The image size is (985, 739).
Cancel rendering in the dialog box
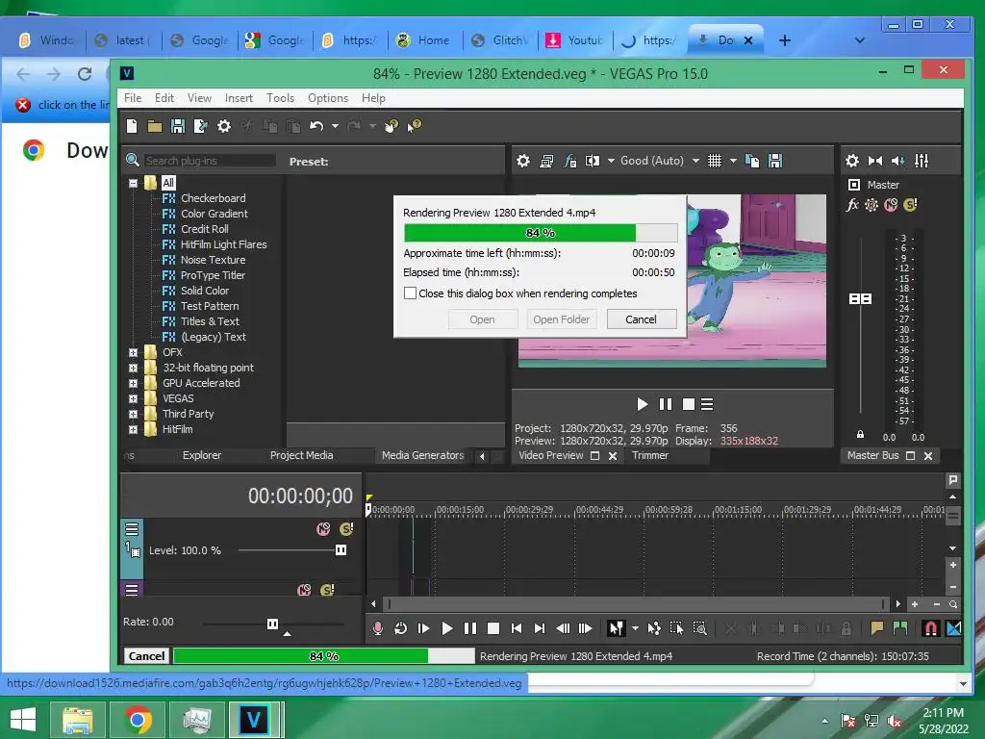642,319
